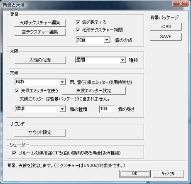Open the weather dropdown showing 晴れ
Image resolution: width=191 pixels, height=184 pixels.
(x=40, y=82)
